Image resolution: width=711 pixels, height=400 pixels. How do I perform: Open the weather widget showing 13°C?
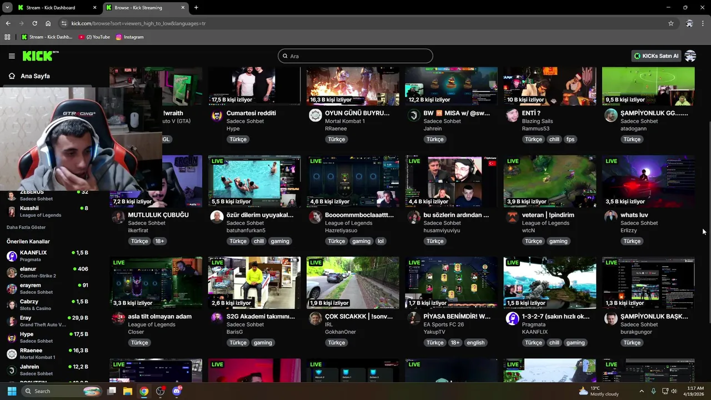tap(598, 391)
